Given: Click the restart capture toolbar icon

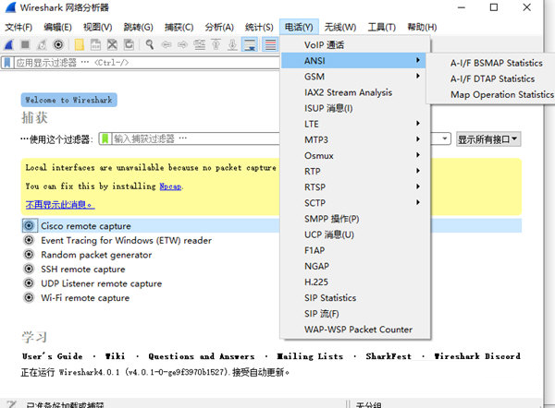Looking at the screenshot, I should pos(42,44).
